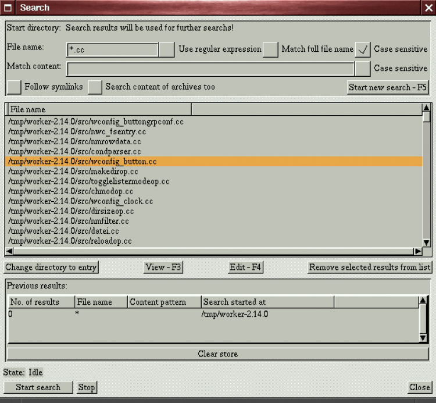The width and height of the screenshot is (436, 403).
Task: Close the Search window with the X
Action: click(428, 8)
